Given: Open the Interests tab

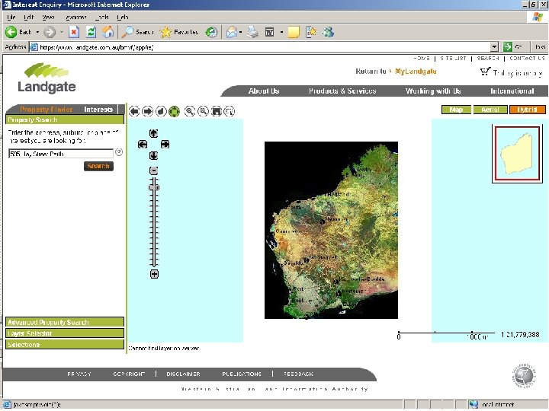Looking at the screenshot, I should tap(98, 110).
